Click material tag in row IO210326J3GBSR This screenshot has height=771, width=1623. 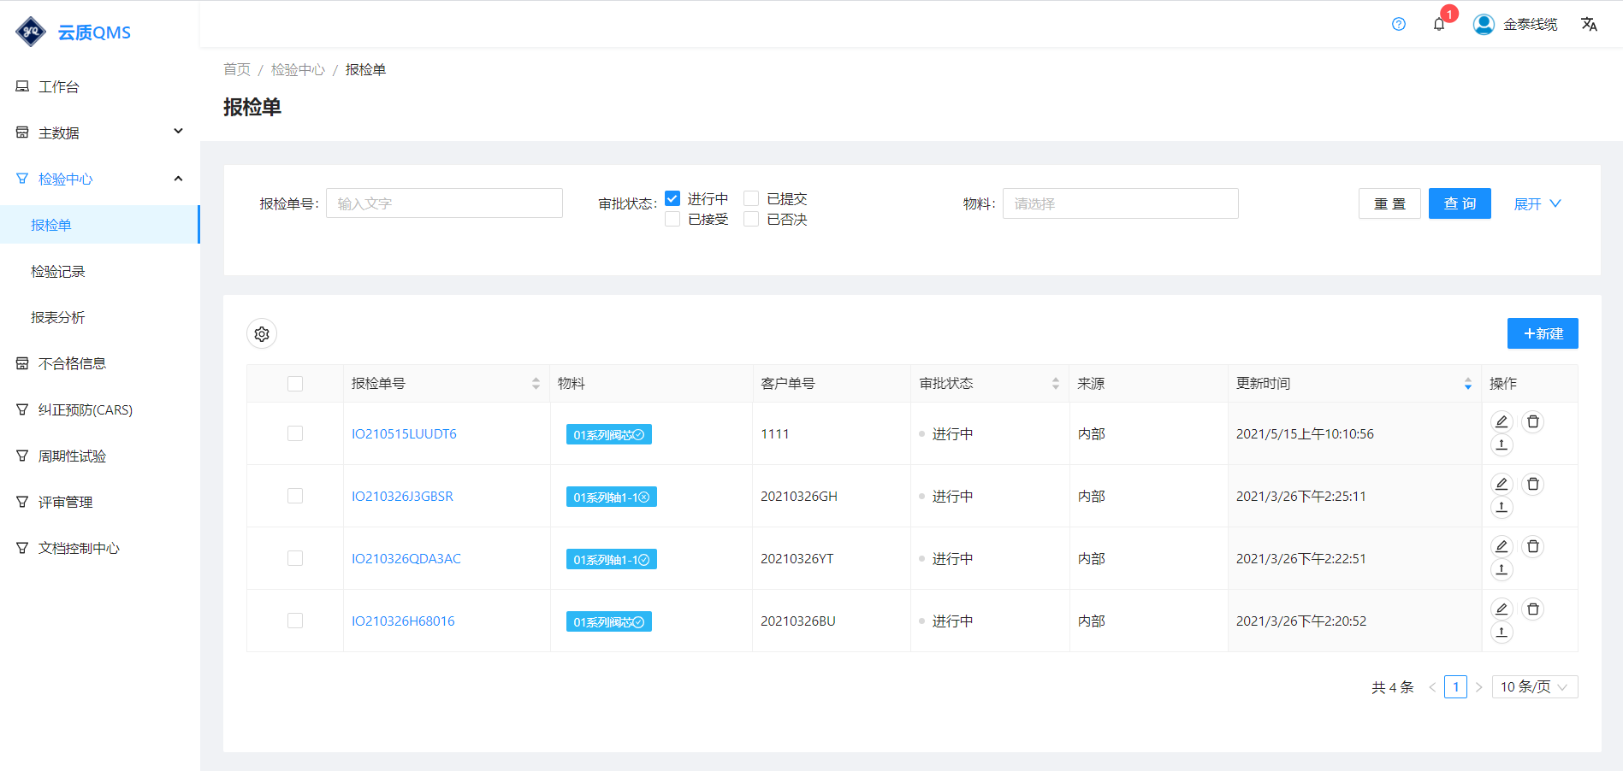612,497
